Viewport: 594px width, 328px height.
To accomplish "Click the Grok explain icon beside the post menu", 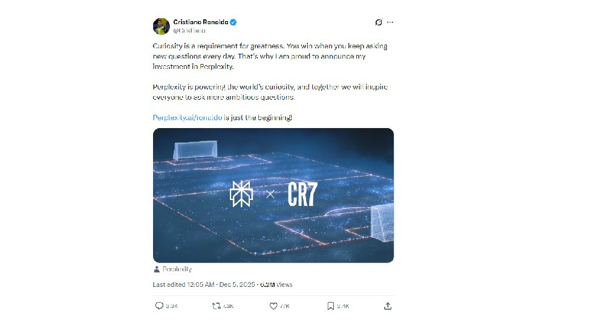I will [379, 22].
